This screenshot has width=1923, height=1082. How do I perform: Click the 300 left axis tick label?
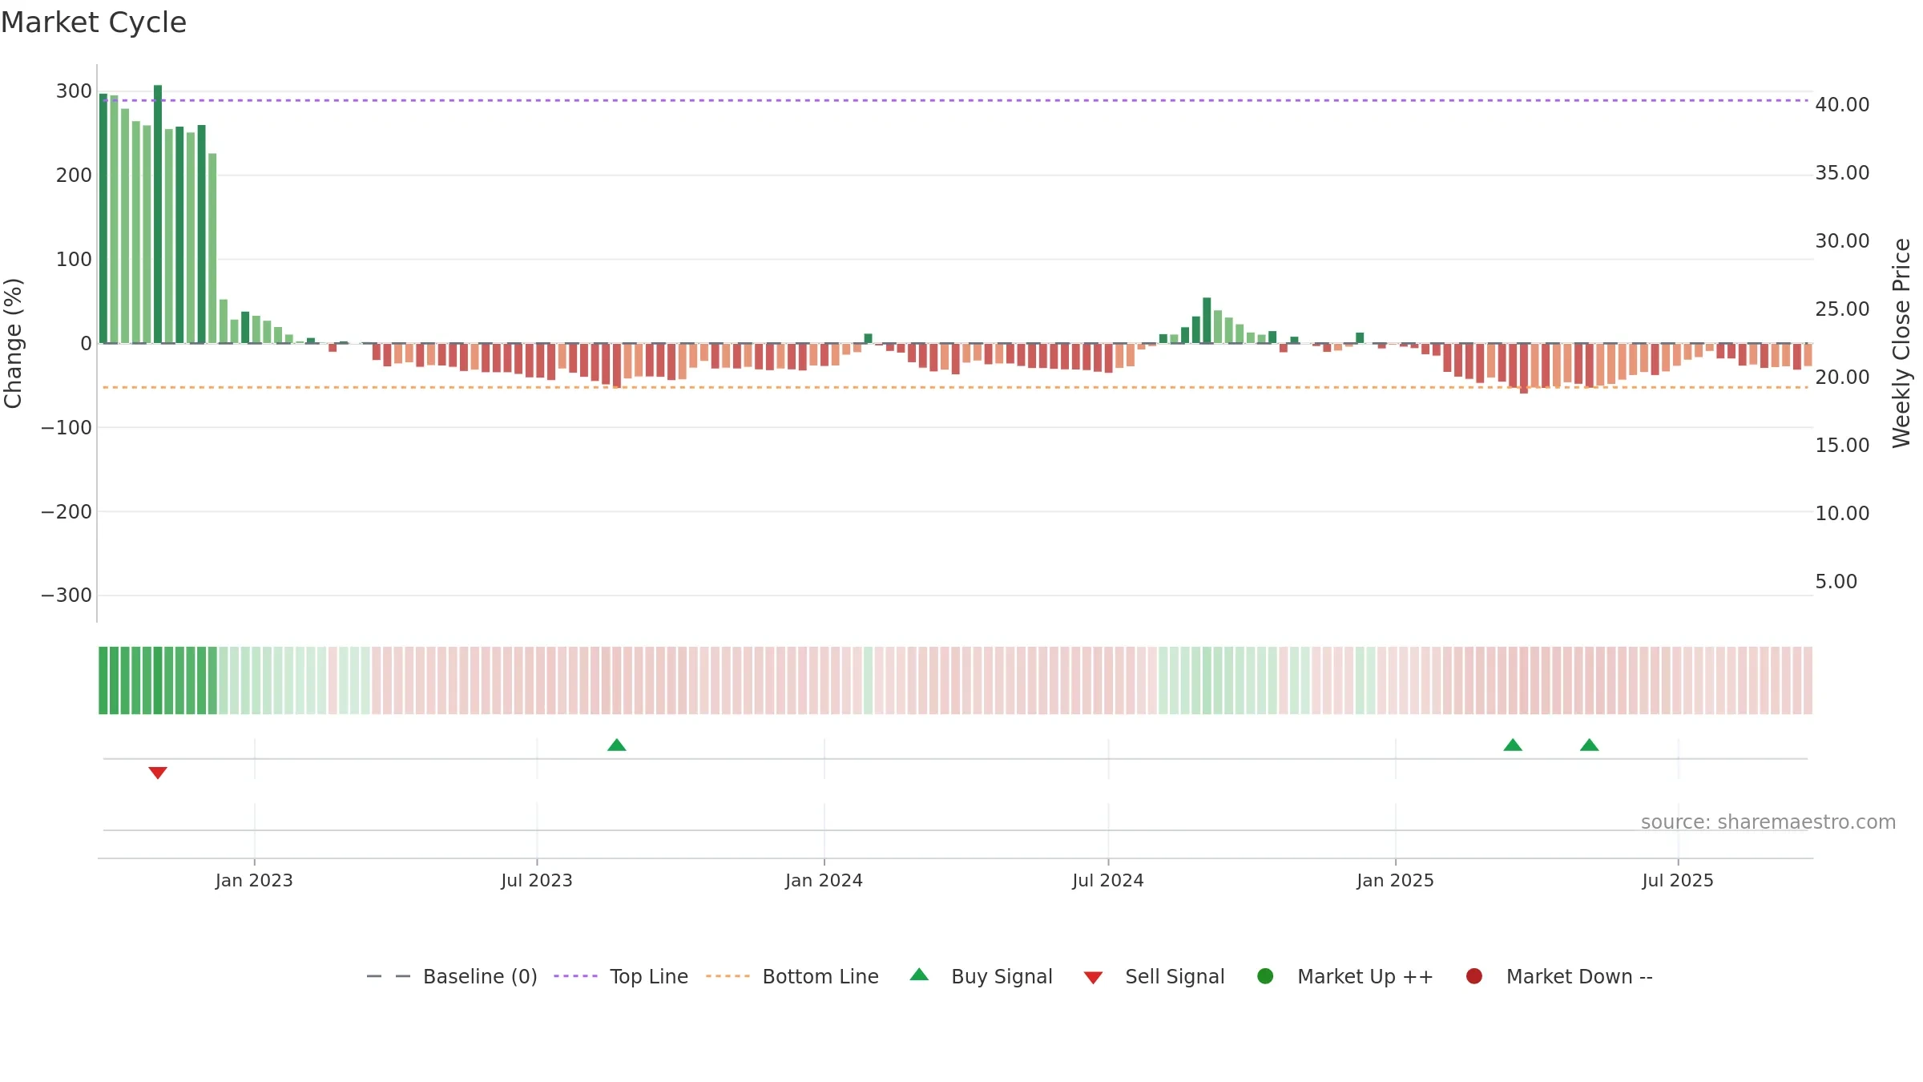pos(74,91)
